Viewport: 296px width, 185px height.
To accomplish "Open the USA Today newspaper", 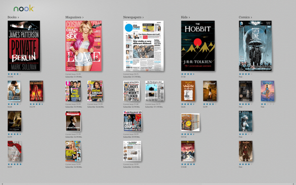I will (x=144, y=46).
